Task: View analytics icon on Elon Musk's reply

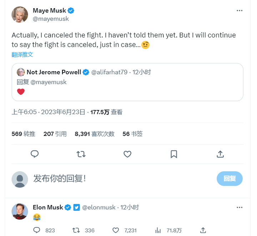Action: coord(158,230)
